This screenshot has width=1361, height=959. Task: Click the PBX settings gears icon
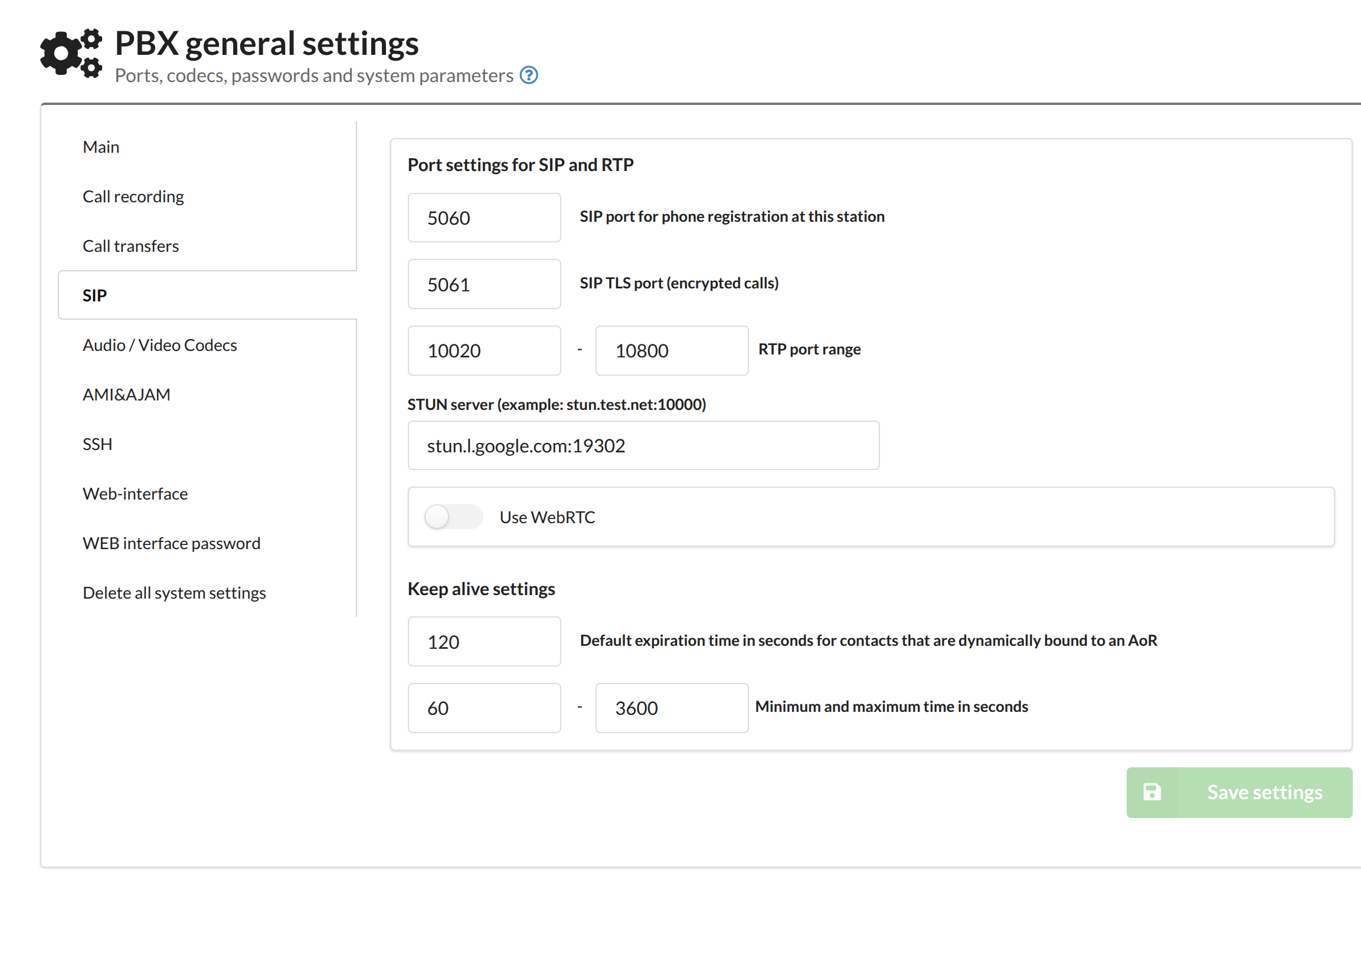[x=71, y=53]
